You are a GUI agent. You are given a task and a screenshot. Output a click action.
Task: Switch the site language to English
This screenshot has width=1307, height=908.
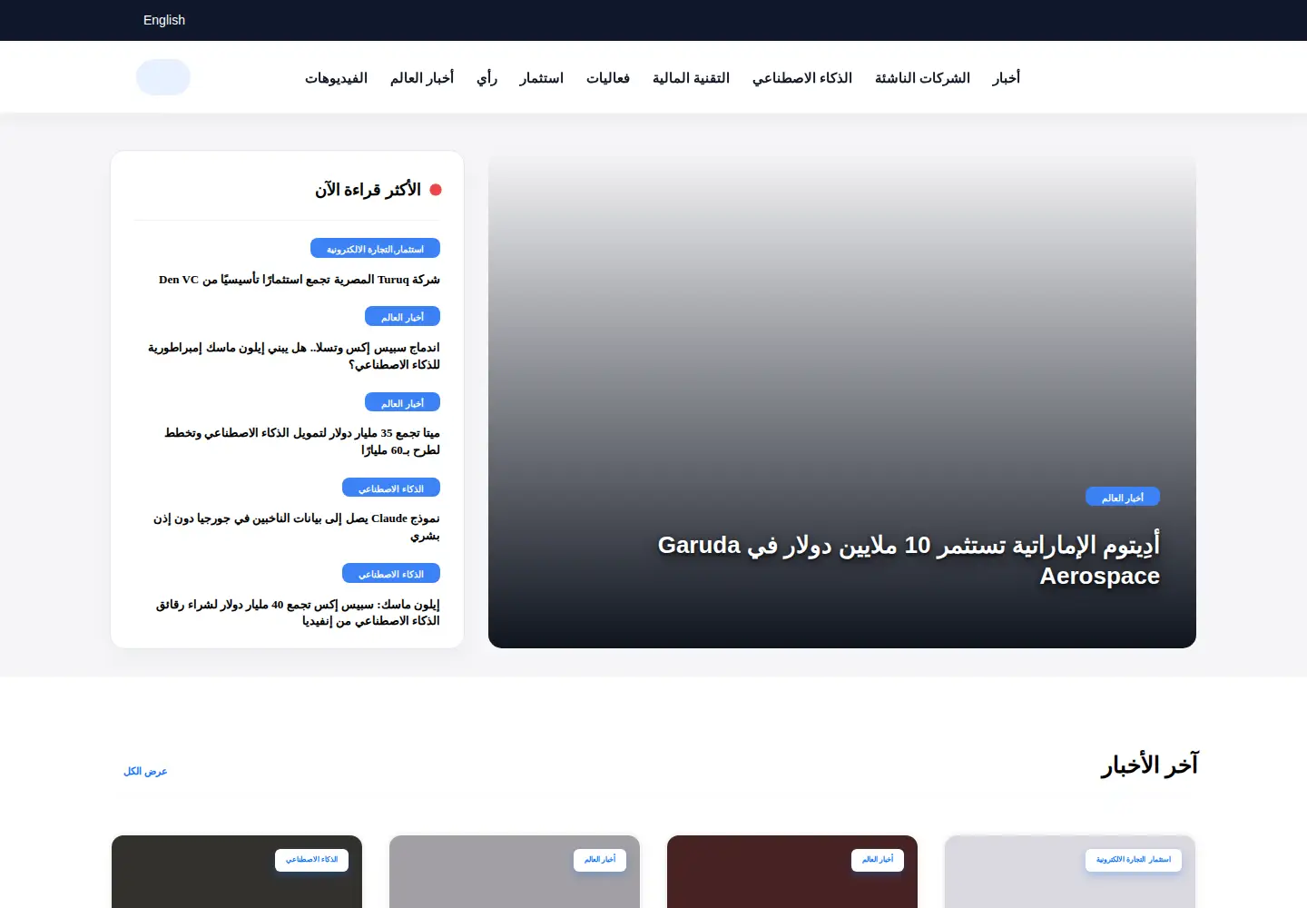click(164, 20)
